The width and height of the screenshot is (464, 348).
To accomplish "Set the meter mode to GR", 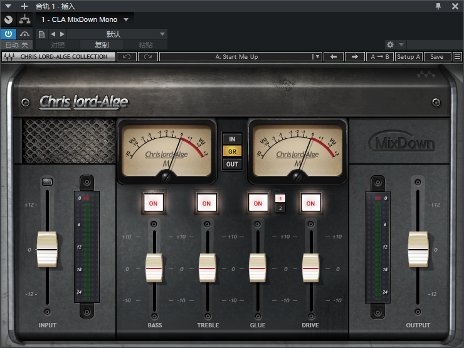I will (232, 151).
